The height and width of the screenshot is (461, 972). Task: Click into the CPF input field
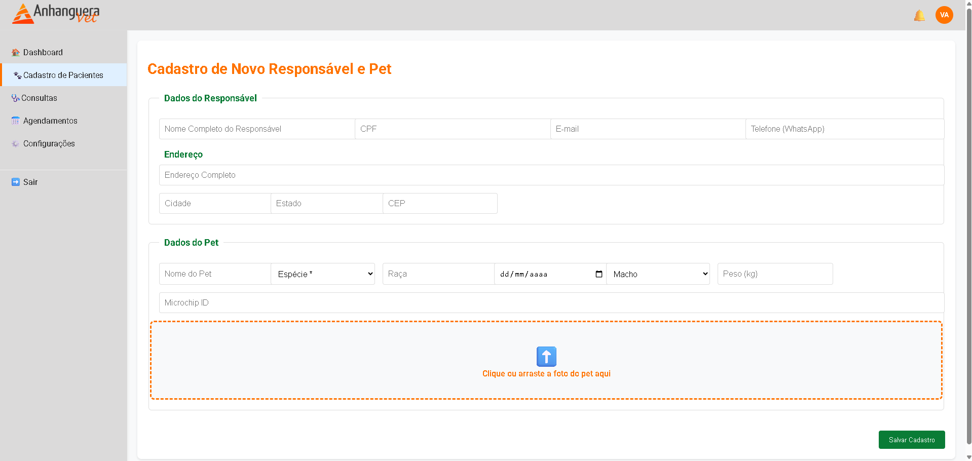(452, 129)
